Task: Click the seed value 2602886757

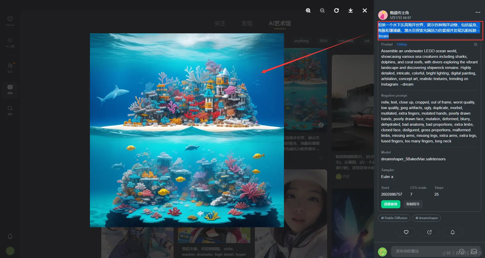Action: click(392, 194)
